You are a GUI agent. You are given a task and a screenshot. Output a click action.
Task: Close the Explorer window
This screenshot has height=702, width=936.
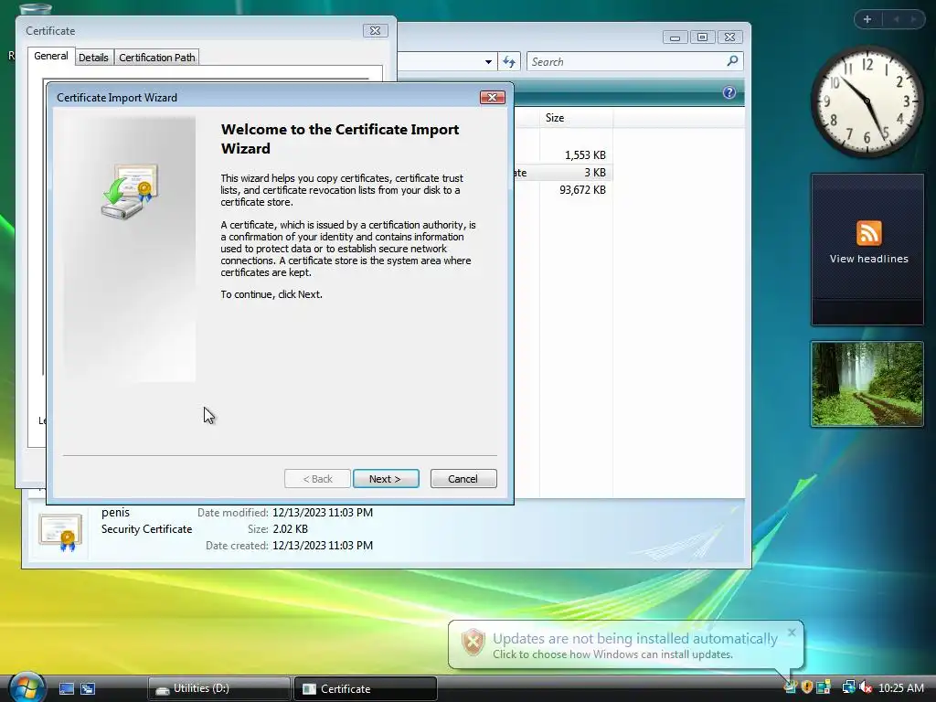click(x=729, y=37)
